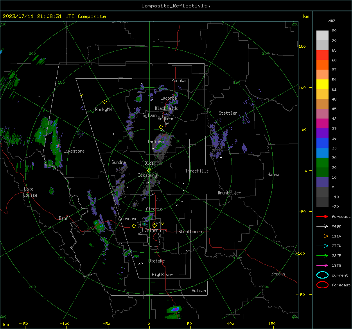Click the ThreeHills town label
Screen dimensions: 352x329
point(197,171)
